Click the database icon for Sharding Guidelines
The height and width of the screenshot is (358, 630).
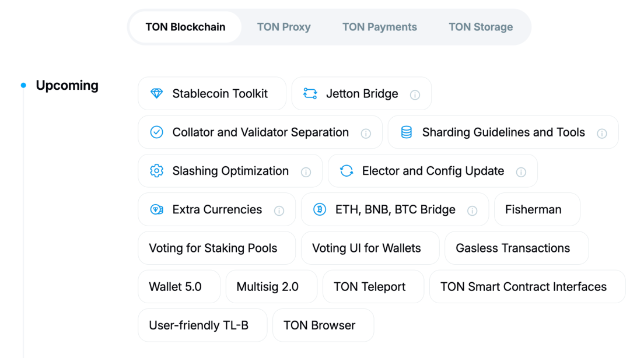407,132
